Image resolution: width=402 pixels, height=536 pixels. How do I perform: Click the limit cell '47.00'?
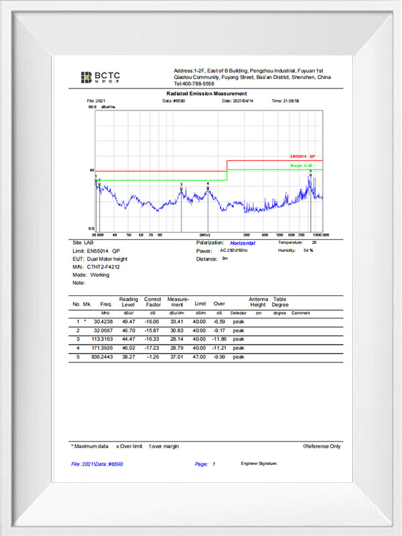point(199,357)
